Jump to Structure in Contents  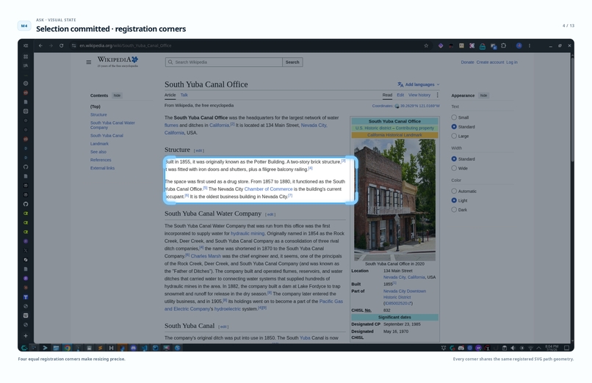[98, 114]
